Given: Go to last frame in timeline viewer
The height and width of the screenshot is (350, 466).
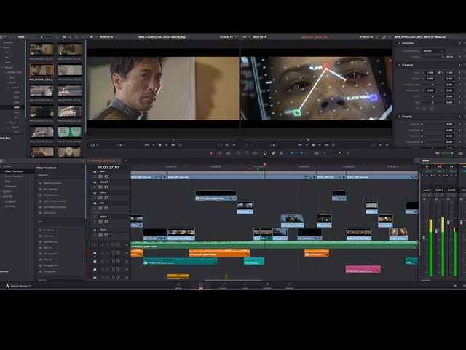Looking at the screenshot, I should [x=327, y=145].
